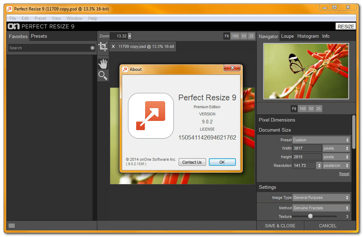Click the Reset link
Image resolution: width=363 pixels, height=237 pixels.
[344, 174]
